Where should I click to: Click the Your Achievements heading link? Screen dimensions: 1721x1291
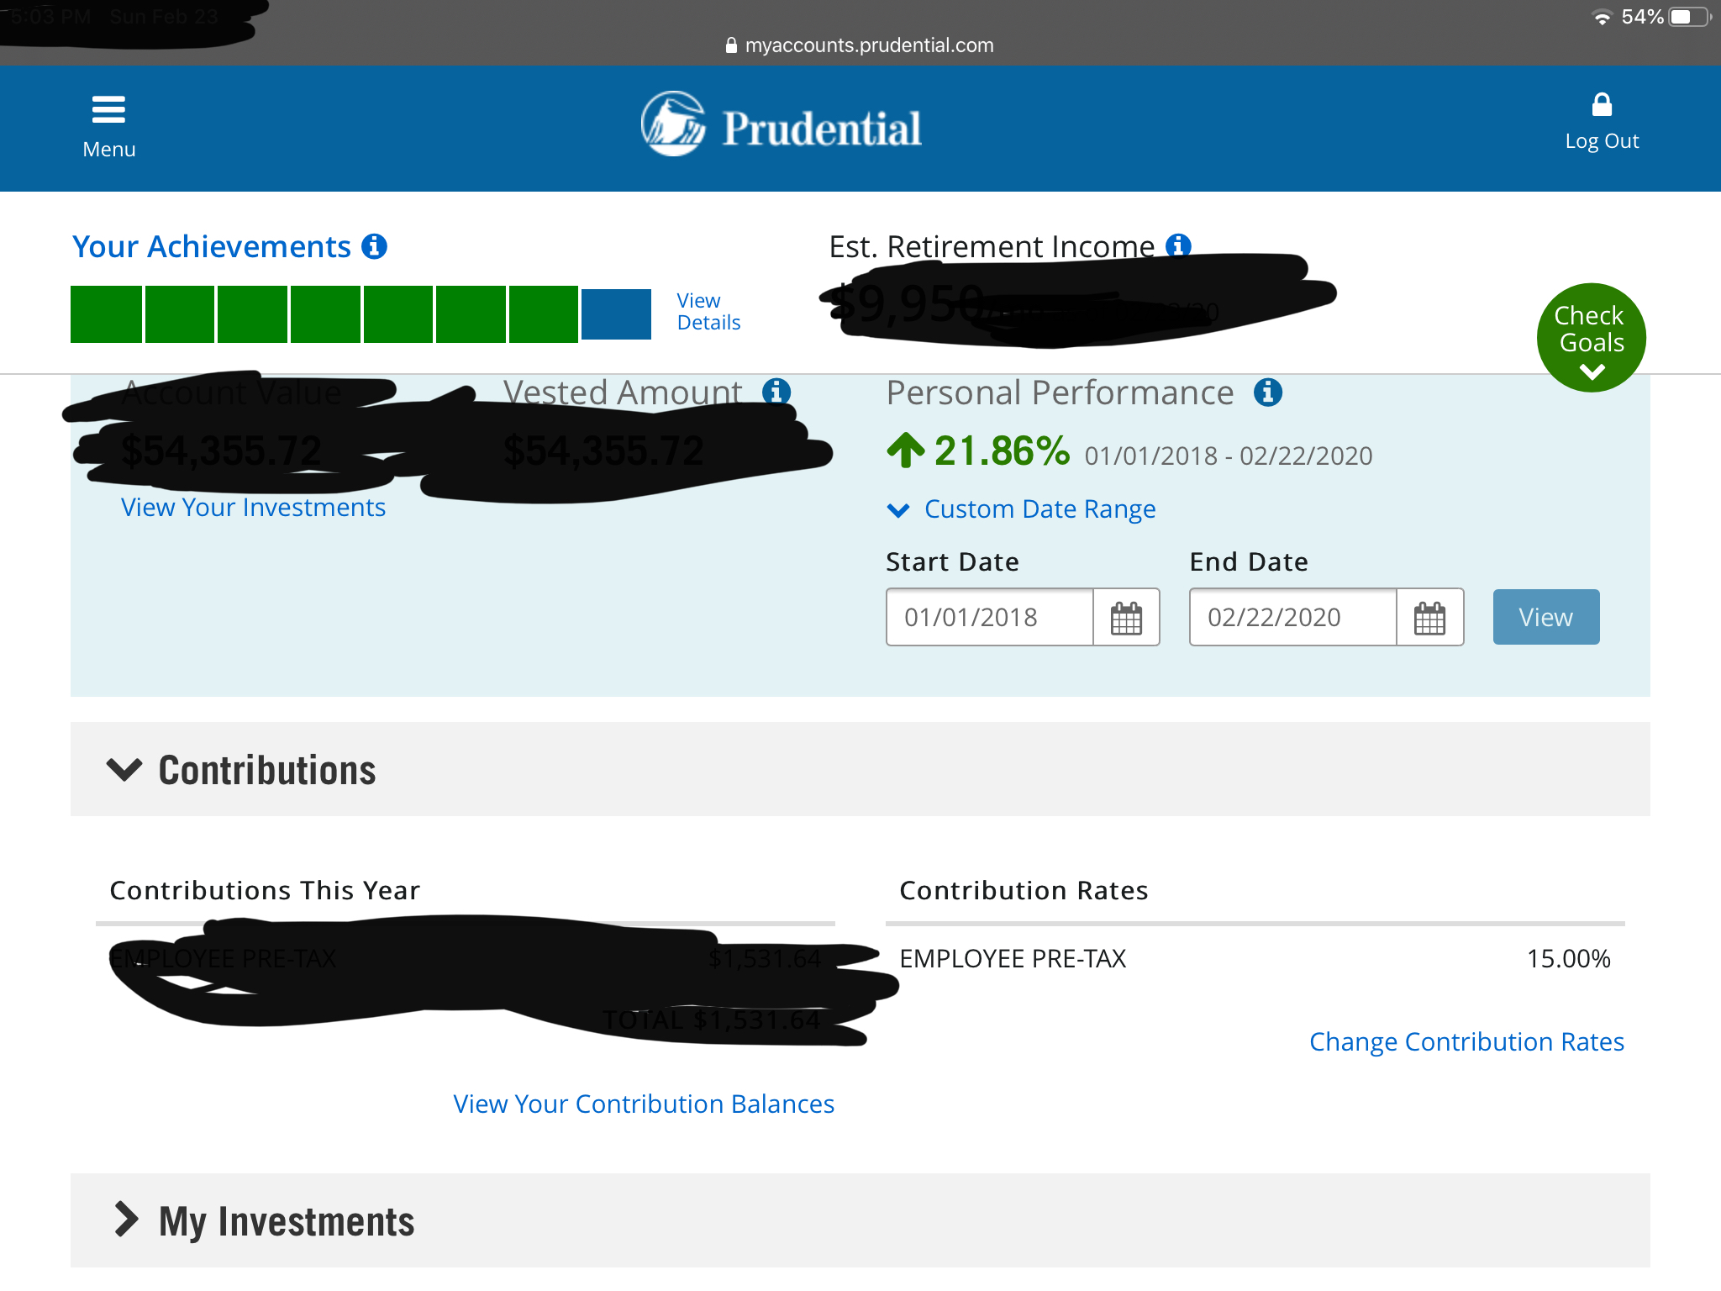[212, 247]
